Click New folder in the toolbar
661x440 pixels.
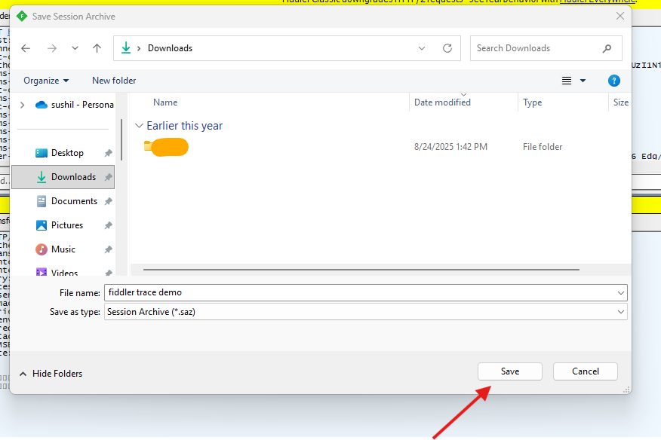pos(114,81)
